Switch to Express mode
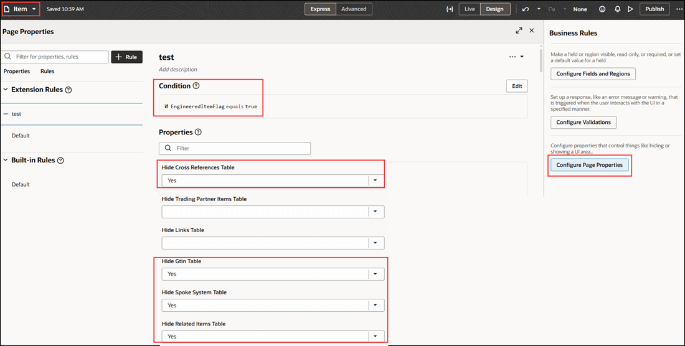Screen dimensions: 685x346 click(x=320, y=9)
